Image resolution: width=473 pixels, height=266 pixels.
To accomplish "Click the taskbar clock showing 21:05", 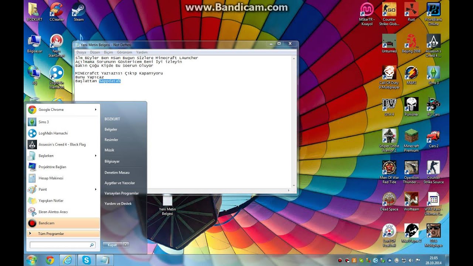I will (433, 260).
